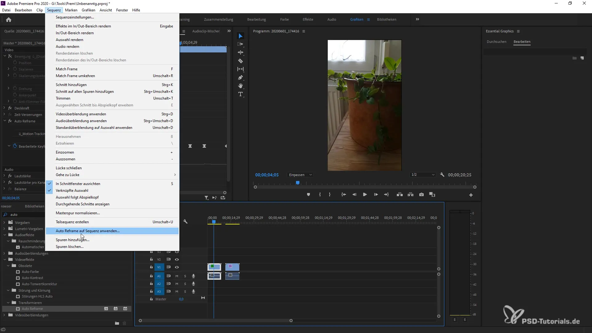Select the Slip tool
The width and height of the screenshot is (592, 333).
(x=240, y=69)
